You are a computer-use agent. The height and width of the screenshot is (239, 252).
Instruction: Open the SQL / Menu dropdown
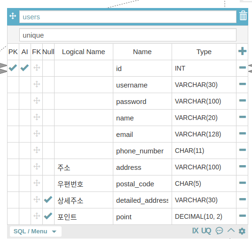point(36,231)
